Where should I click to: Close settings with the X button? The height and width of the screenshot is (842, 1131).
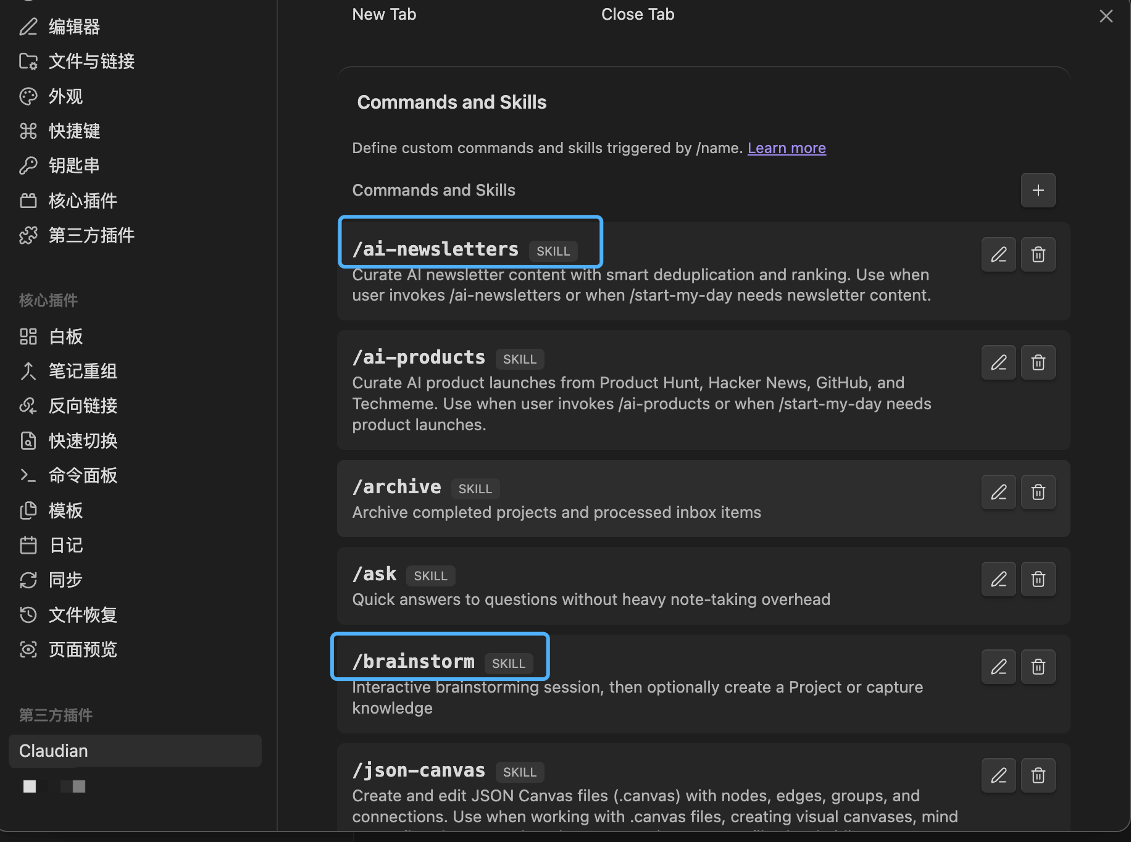point(1106,15)
